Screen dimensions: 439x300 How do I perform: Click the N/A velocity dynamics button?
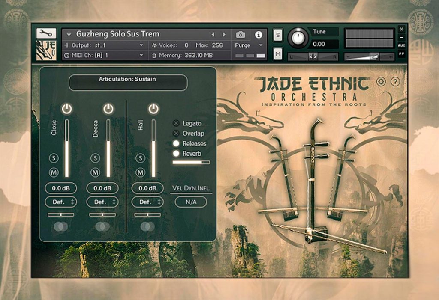(191, 202)
